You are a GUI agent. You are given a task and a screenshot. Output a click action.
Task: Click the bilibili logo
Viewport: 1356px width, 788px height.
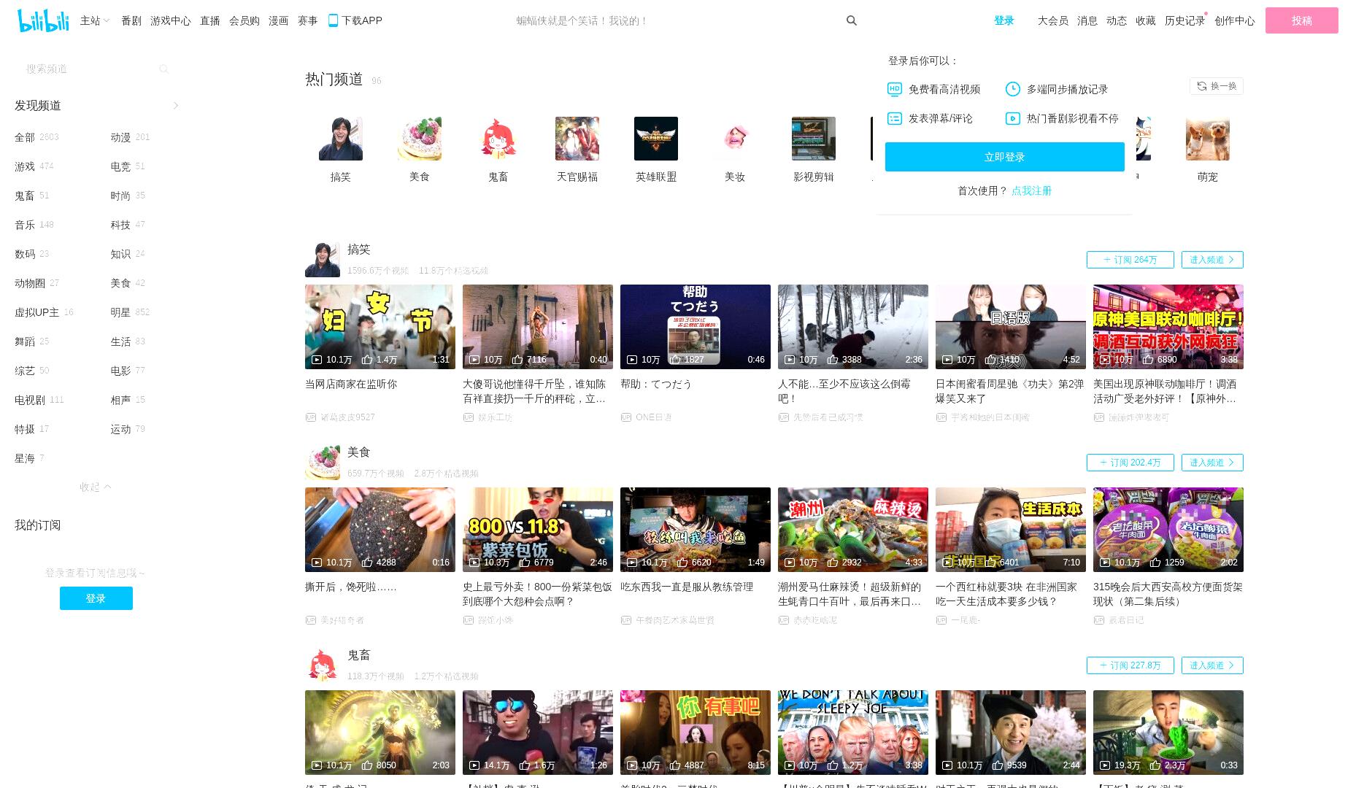tap(43, 20)
